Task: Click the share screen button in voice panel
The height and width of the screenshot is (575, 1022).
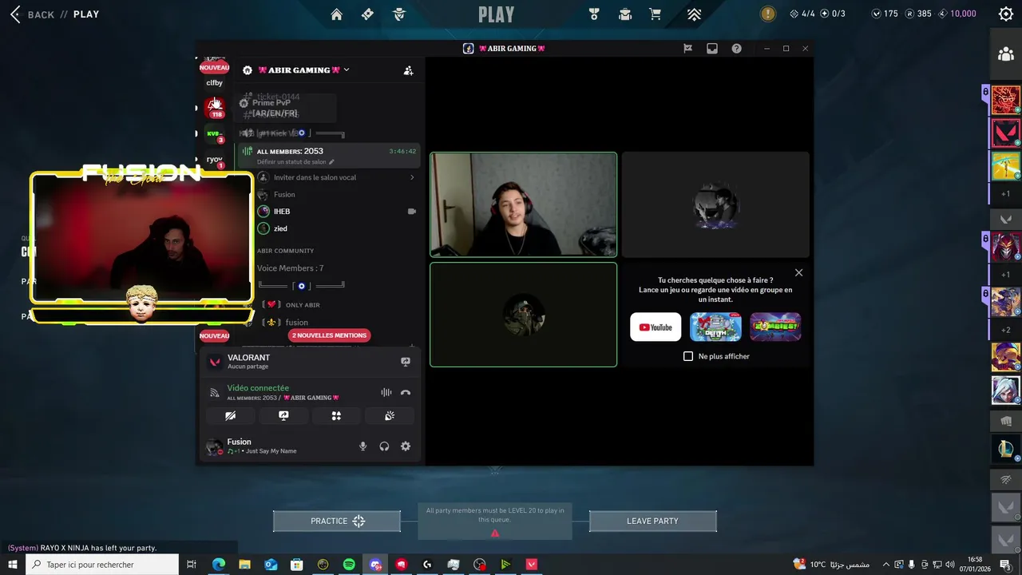Action: pos(283,416)
